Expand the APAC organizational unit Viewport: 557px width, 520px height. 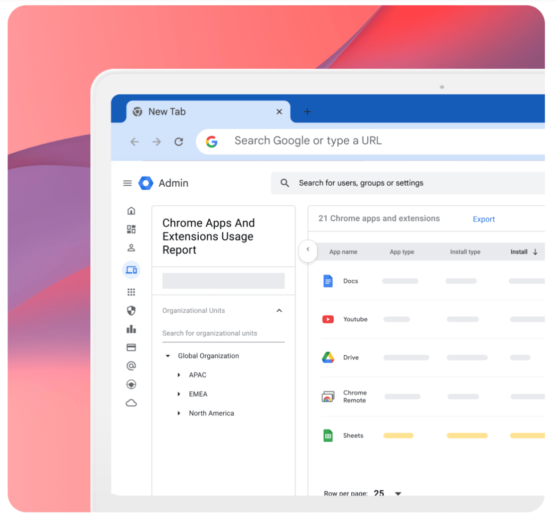(x=179, y=375)
